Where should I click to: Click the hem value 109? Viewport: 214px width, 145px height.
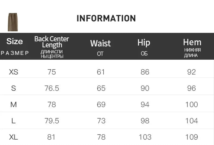(x=192, y=137)
